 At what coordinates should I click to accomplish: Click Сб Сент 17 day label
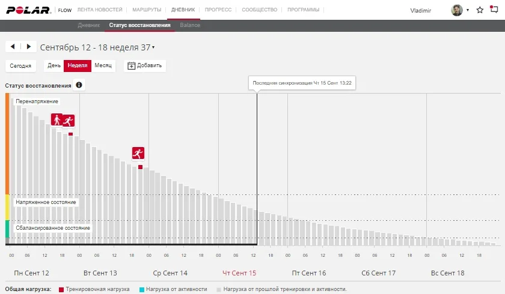coord(378,273)
